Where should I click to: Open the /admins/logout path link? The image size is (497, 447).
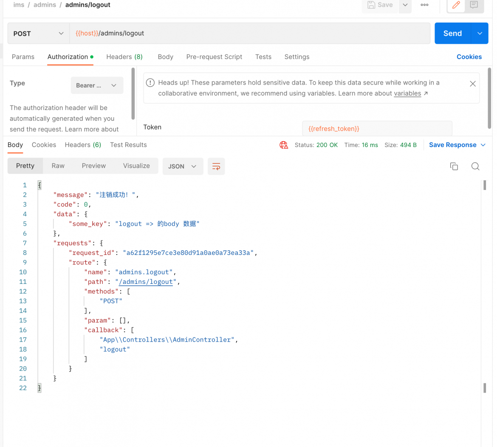click(146, 282)
